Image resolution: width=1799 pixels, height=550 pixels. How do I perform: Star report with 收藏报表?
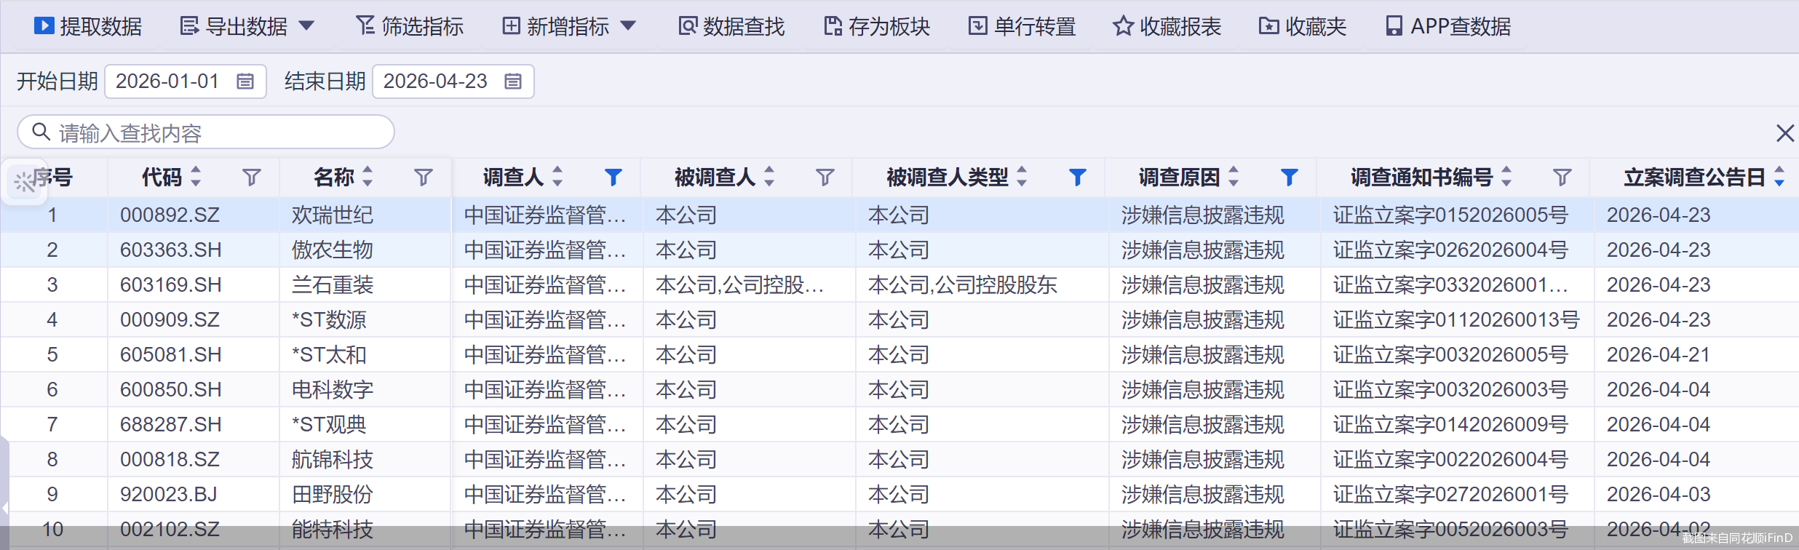click(x=1123, y=26)
